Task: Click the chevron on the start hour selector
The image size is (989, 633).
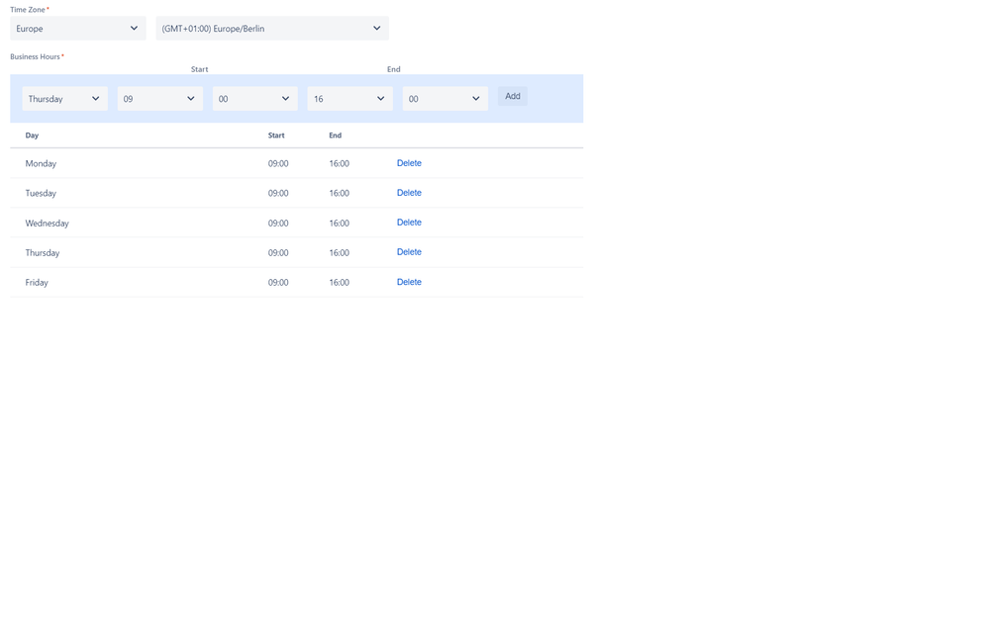Action: pos(190,98)
